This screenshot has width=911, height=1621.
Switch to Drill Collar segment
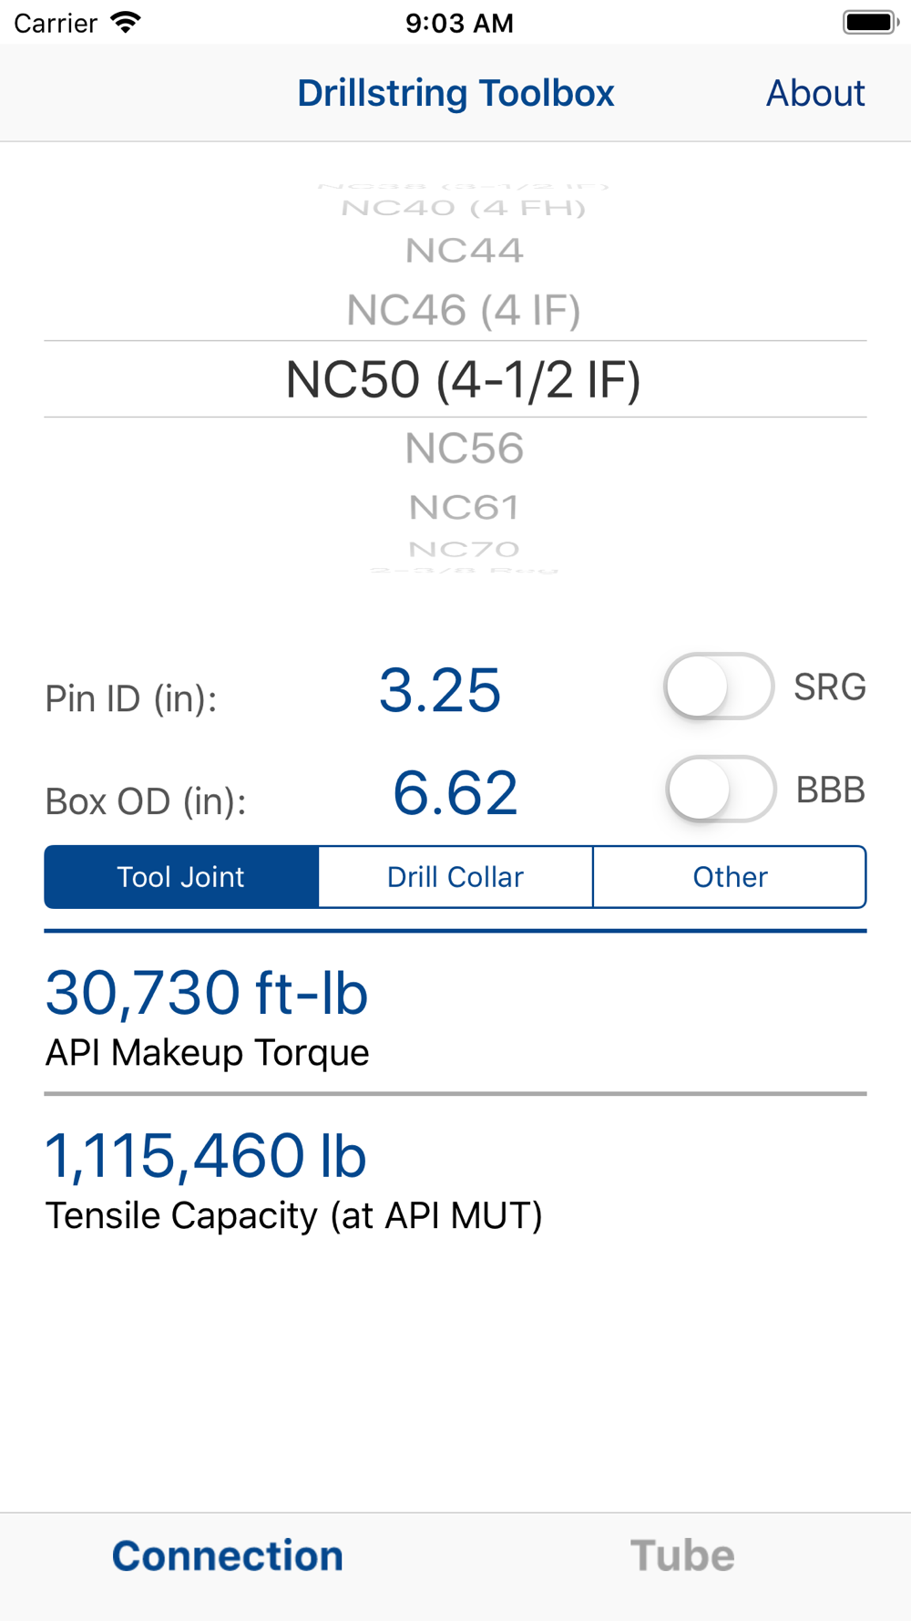[x=455, y=877]
